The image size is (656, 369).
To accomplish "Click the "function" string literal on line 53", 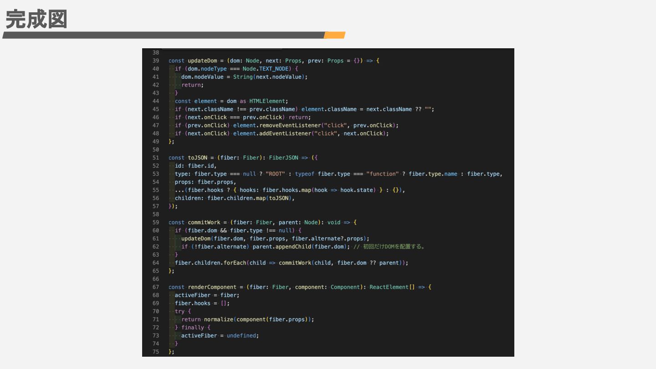I will [382, 174].
